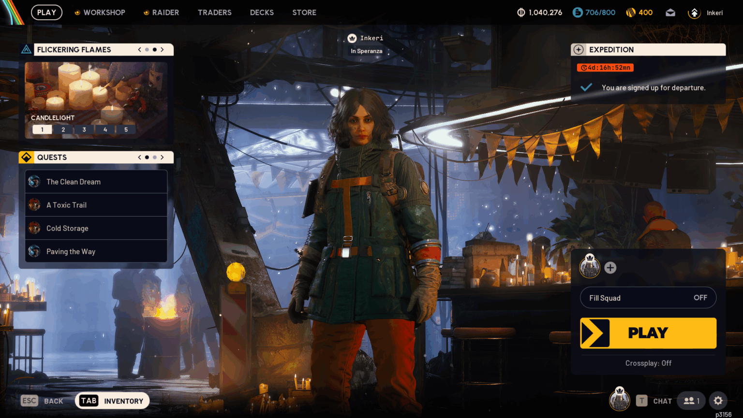
Task: Click TAB INVENTORY at the bottom
Action: 112,401
